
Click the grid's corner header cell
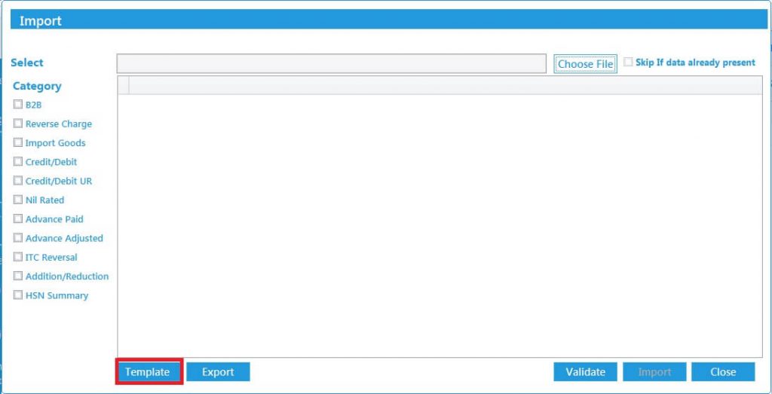tap(124, 85)
